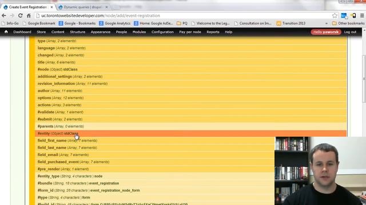Expand the field_purchased_event array row
The width and height of the screenshot is (366, 205).
point(155,162)
